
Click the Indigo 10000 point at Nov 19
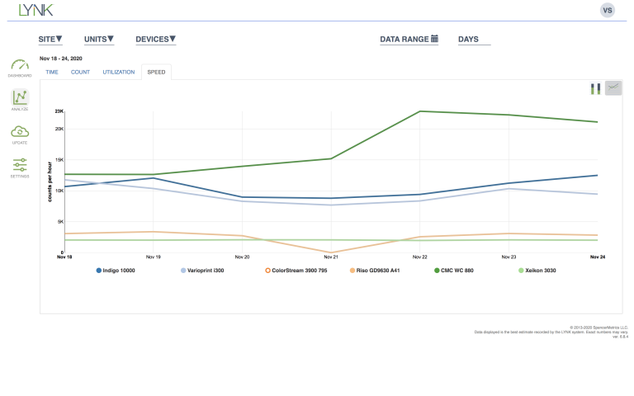click(x=153, y=178)
